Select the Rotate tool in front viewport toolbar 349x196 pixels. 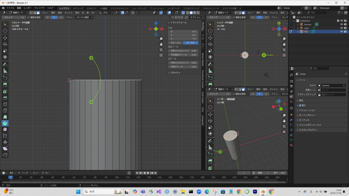pyautogui.click(x=5, y=44)
